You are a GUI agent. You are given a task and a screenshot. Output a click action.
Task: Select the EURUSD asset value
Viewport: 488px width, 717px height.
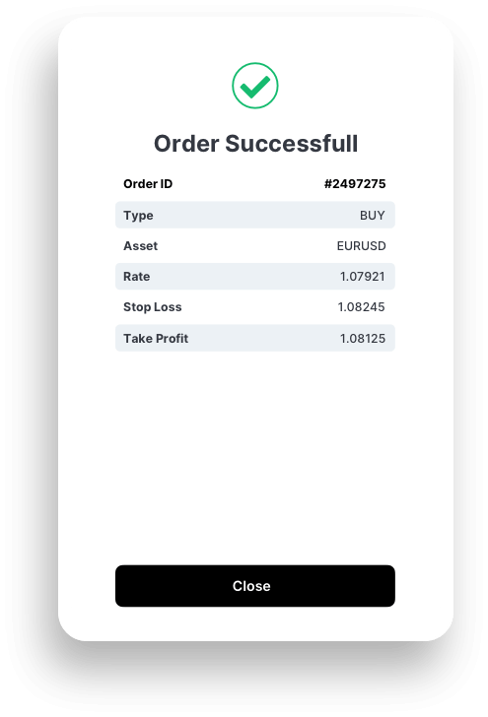(361, 246)
